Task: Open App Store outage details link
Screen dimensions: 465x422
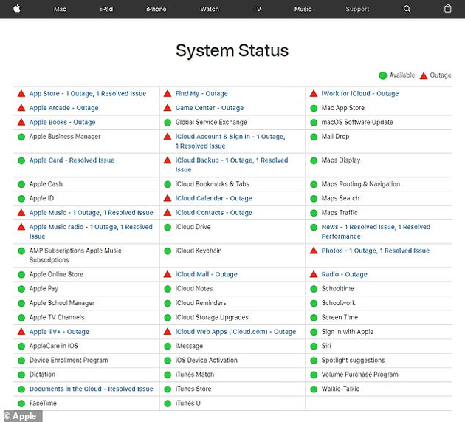Action: tap(88, 94)
